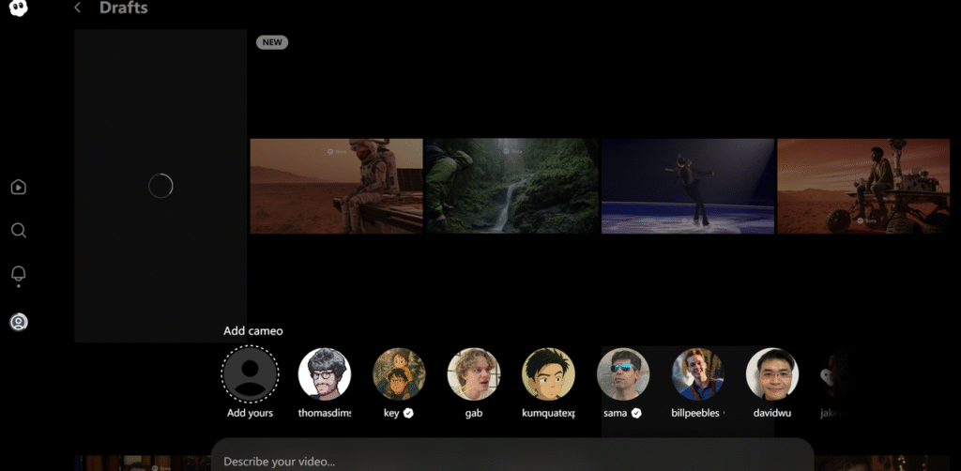Open the search magnifier icon
The height and width of the screenshot is (471, 961).
pos(18,231)
